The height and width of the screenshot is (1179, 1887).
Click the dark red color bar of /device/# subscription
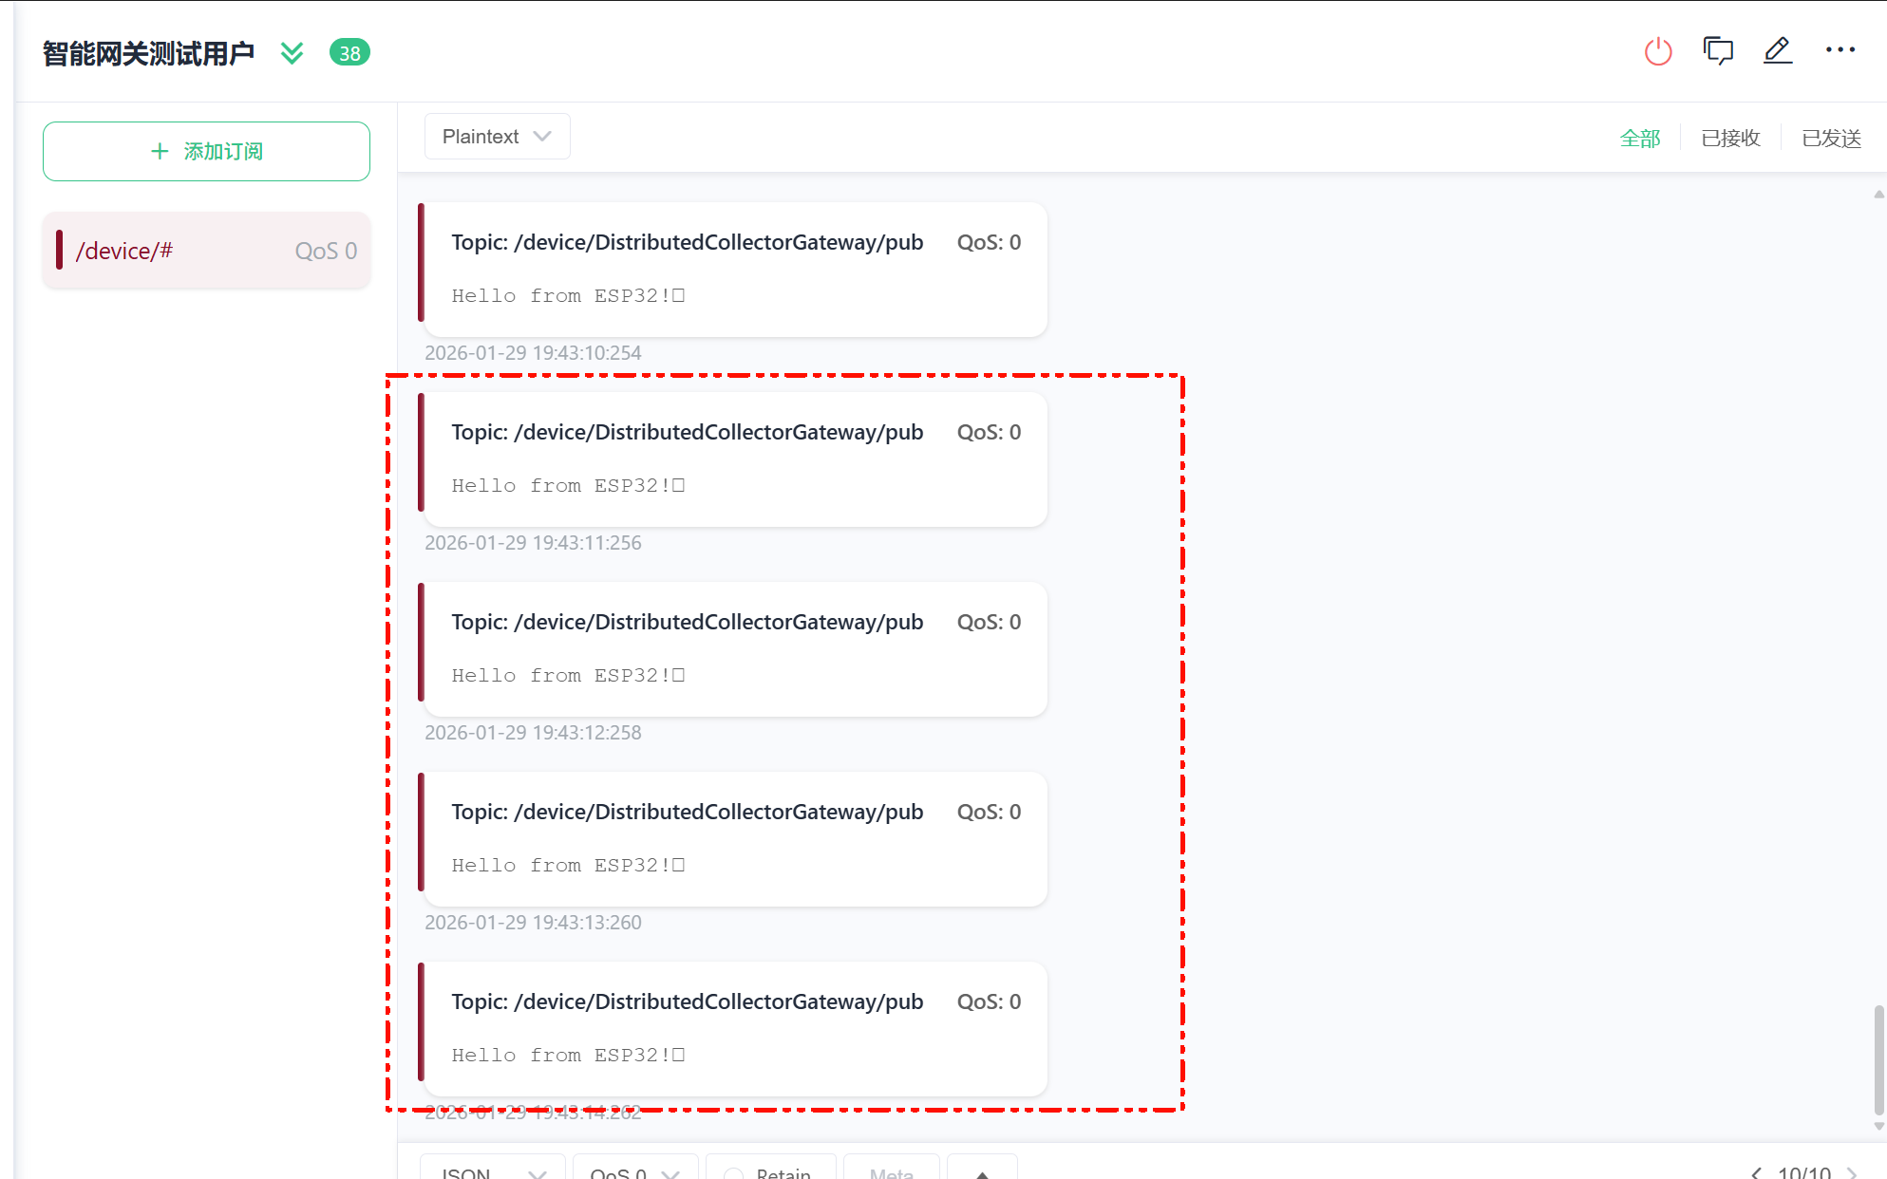tap(59, 251)
